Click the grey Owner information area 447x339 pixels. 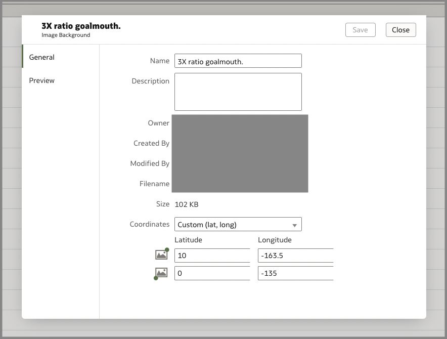[240, 153]
